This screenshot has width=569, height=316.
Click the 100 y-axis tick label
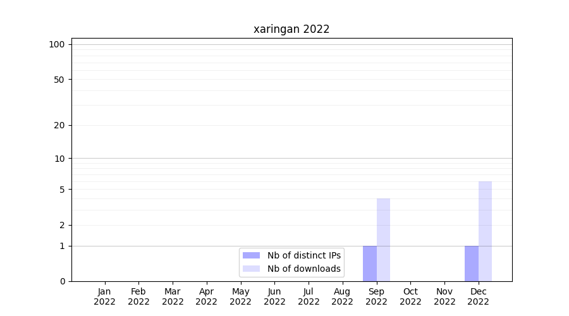(57, 44)
